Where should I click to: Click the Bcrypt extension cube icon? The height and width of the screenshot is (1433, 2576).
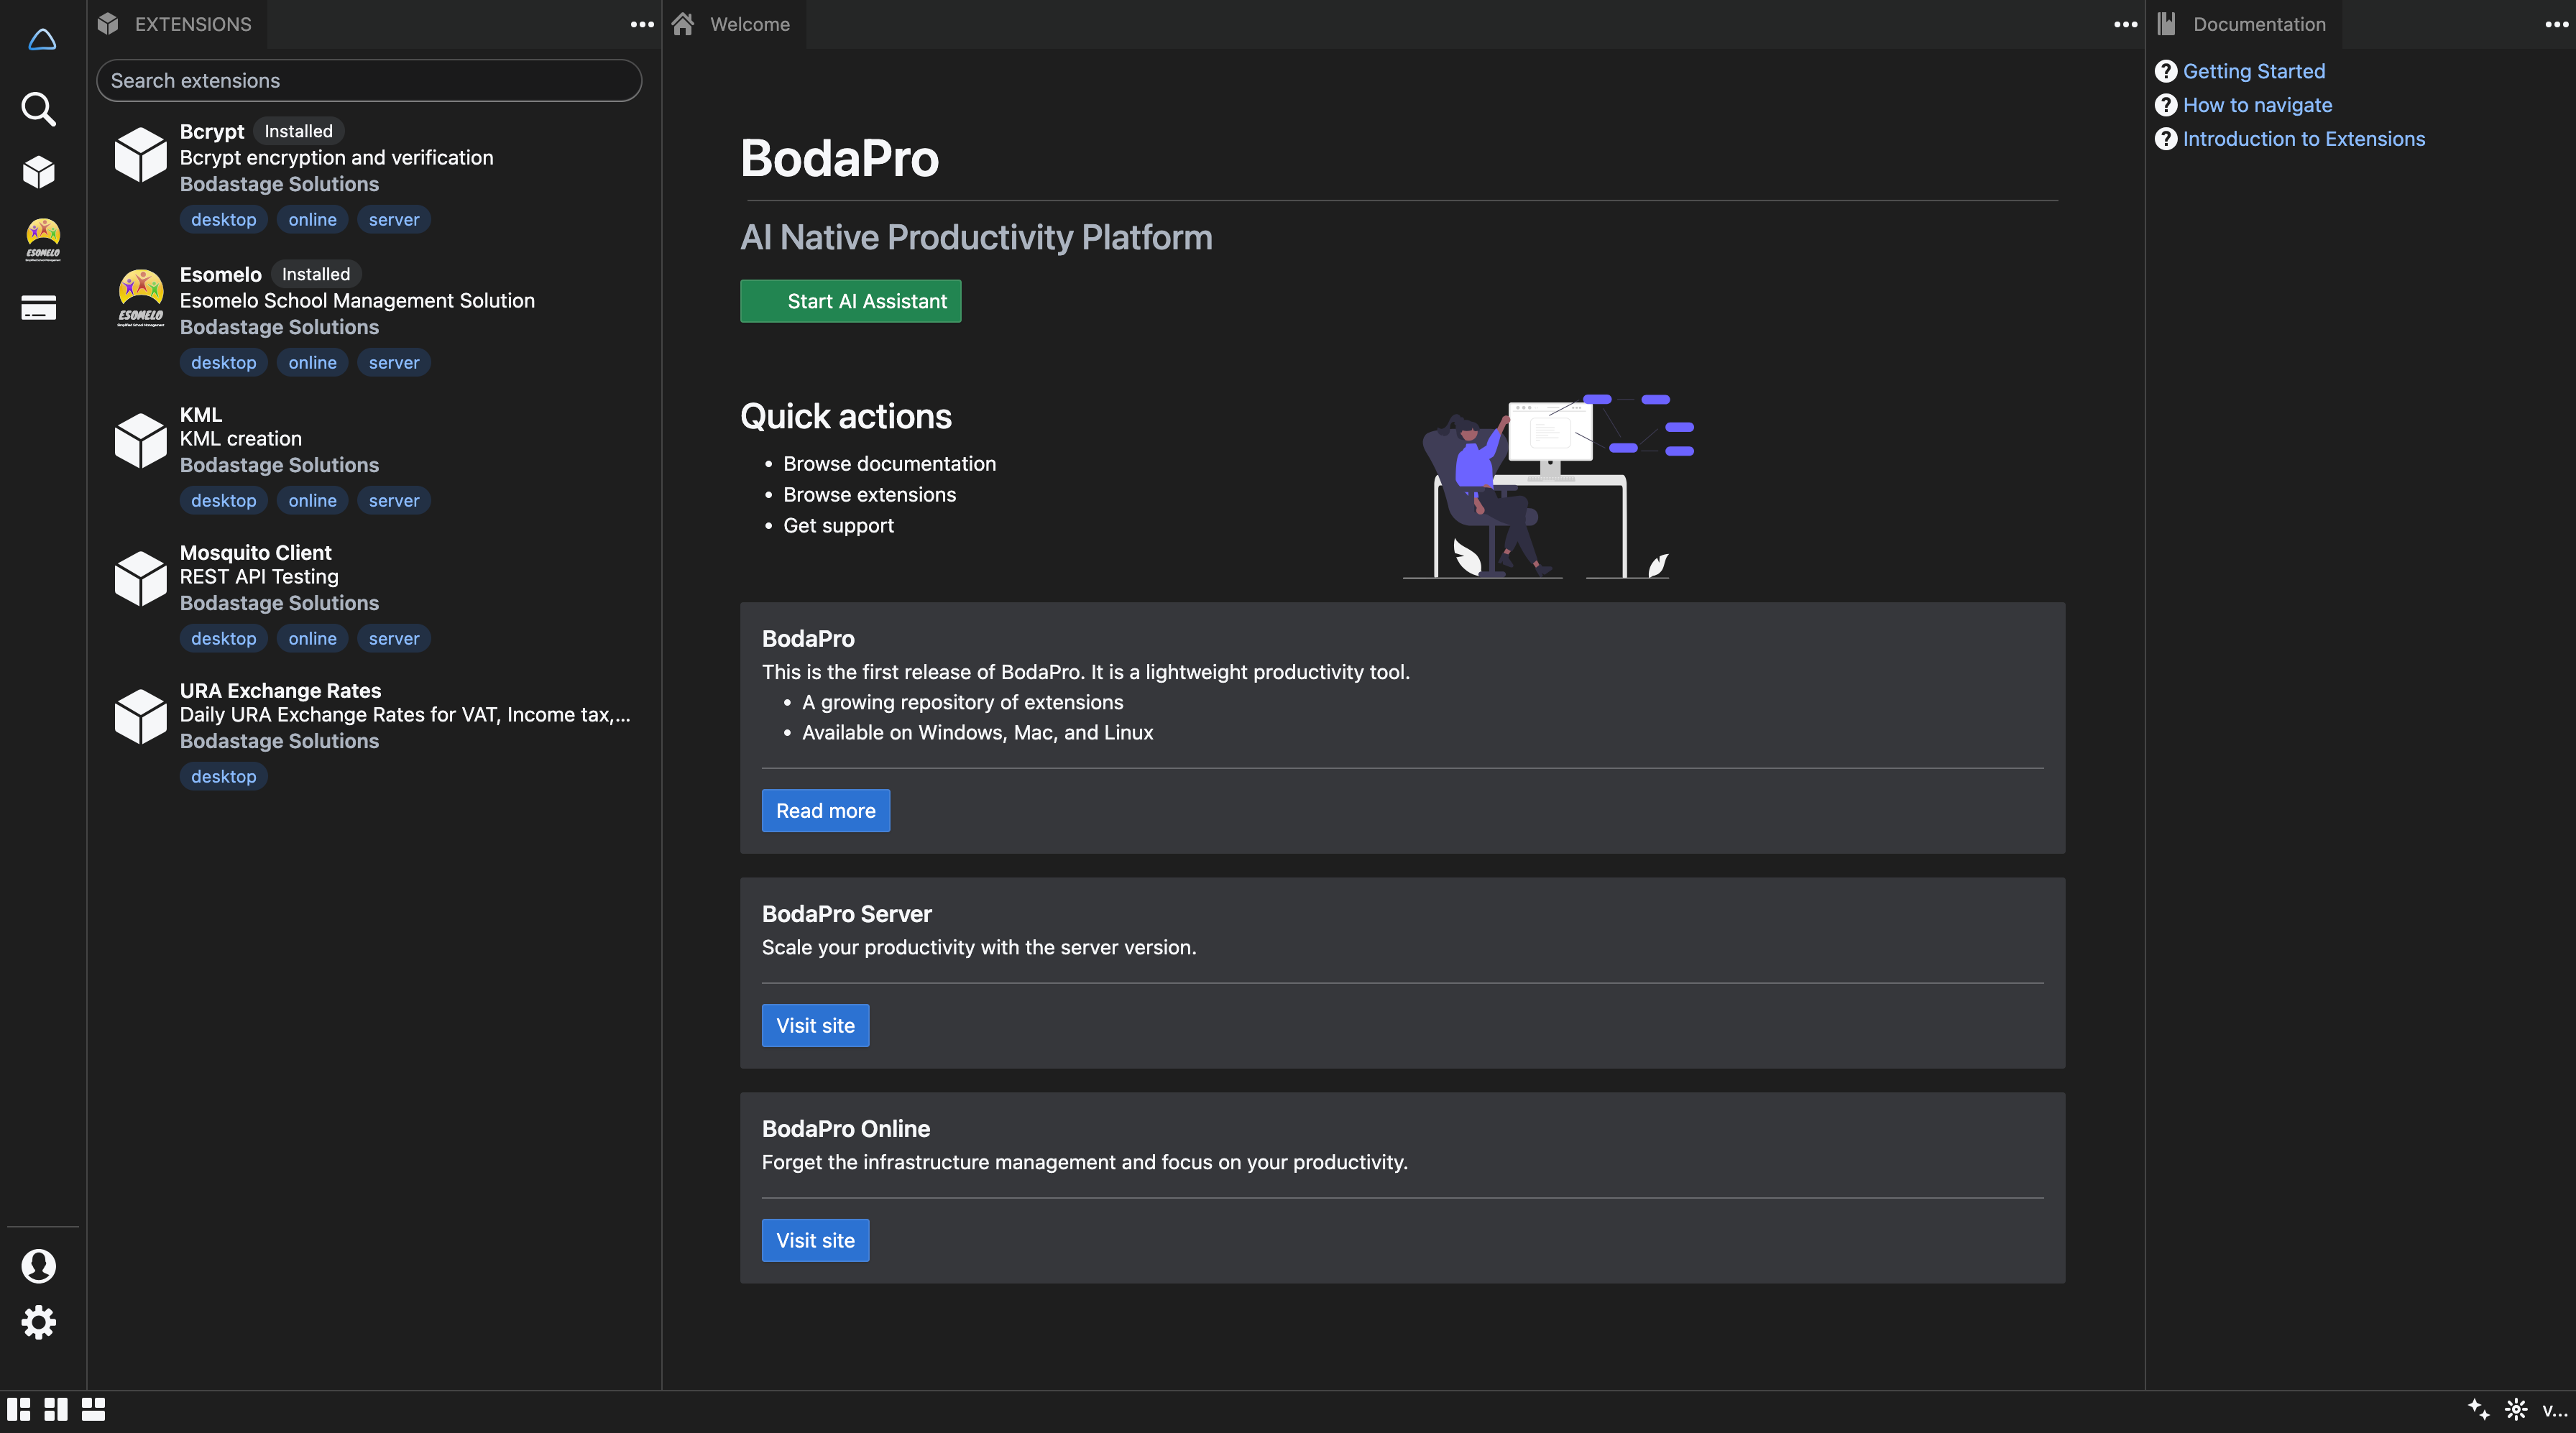pos(141,155)
